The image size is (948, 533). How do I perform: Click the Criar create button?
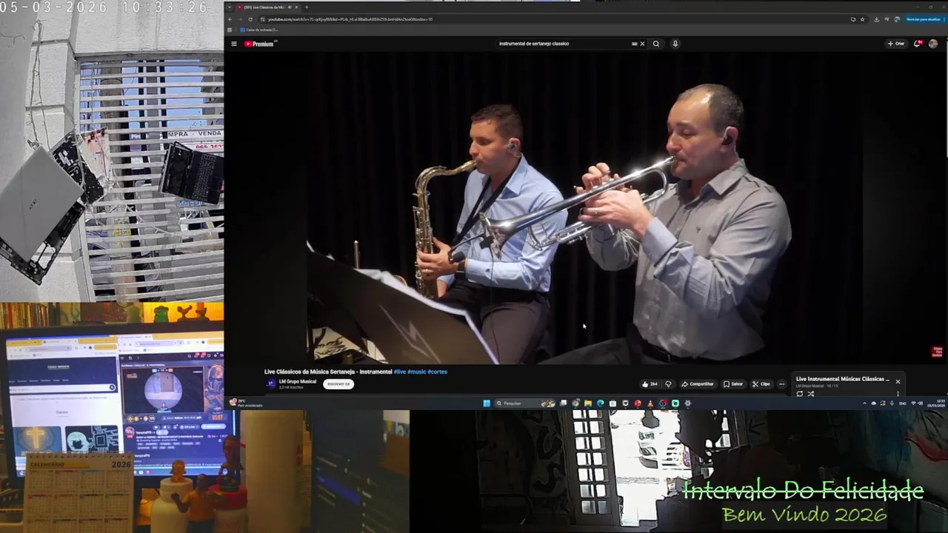click(896, 44)
